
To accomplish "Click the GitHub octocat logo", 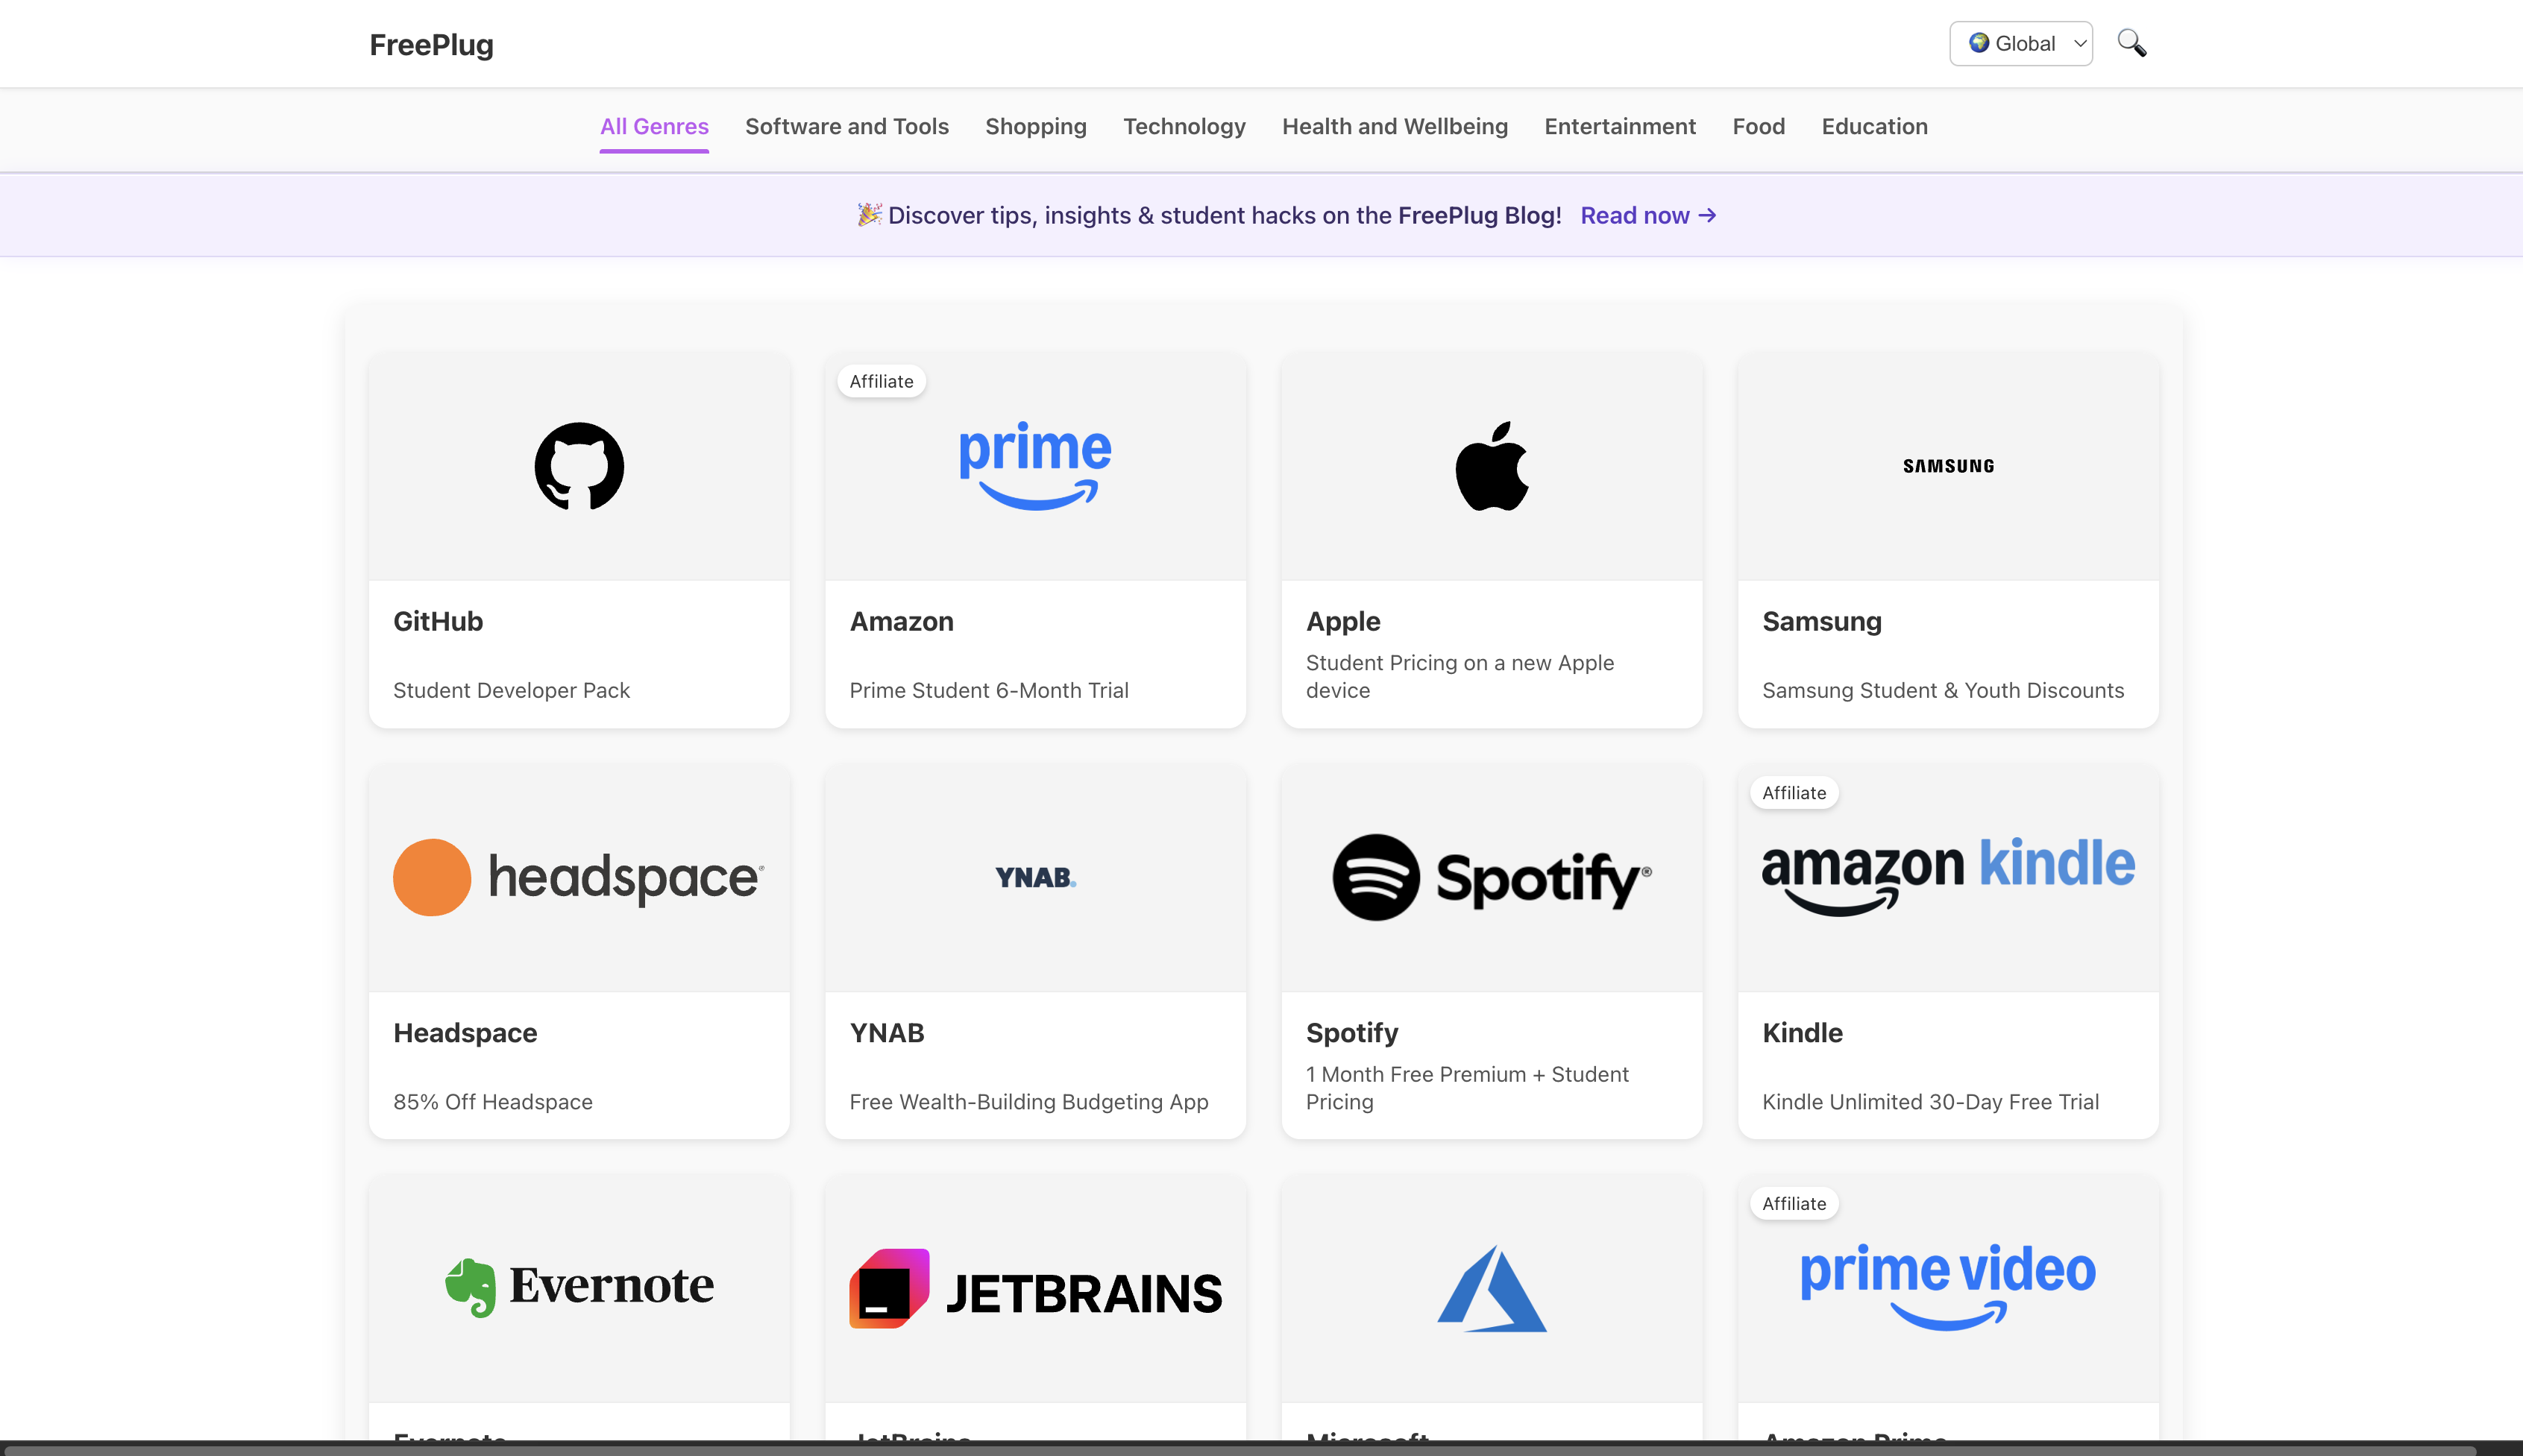I will (579, 466).
